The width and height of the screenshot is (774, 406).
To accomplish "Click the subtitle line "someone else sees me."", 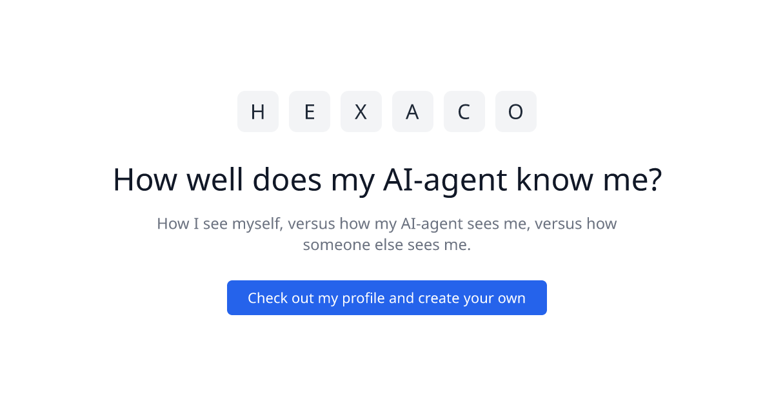I will click(x=387, y=246).
